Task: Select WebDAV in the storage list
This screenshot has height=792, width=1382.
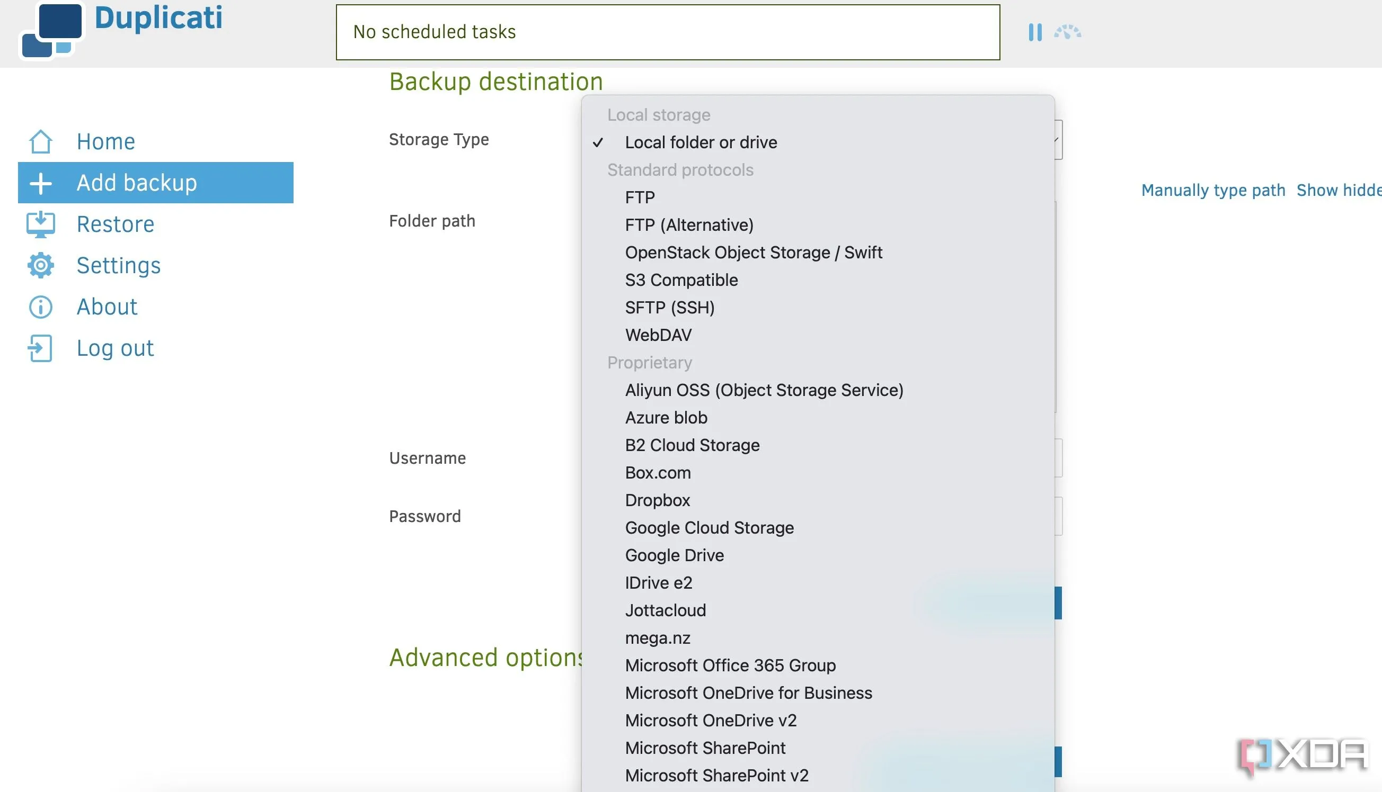Action: coord(658,335)
